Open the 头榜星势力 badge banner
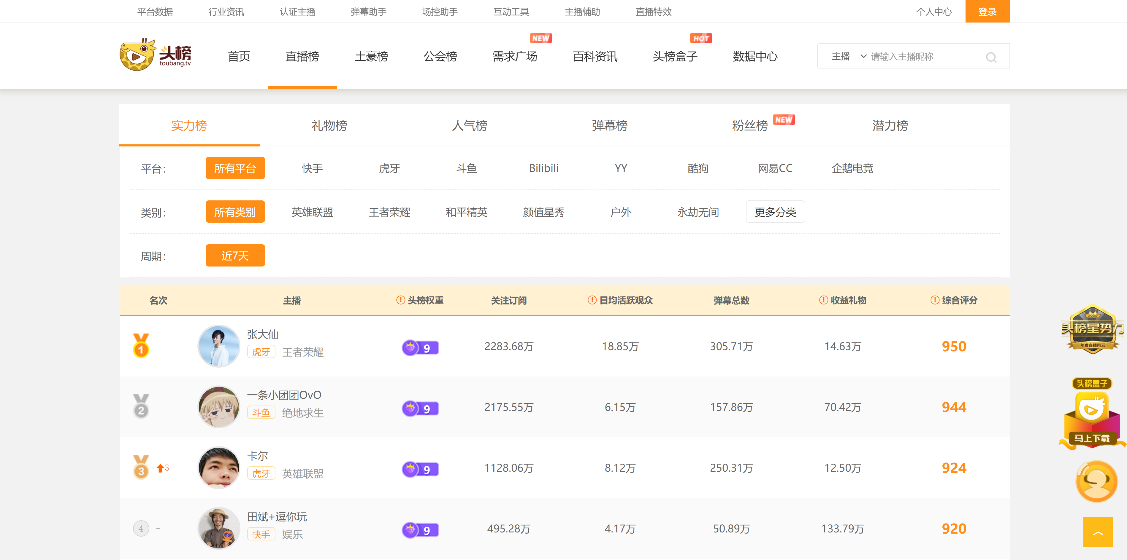This screenshot has width=1127, height=560. click(x=1092, y=328)
